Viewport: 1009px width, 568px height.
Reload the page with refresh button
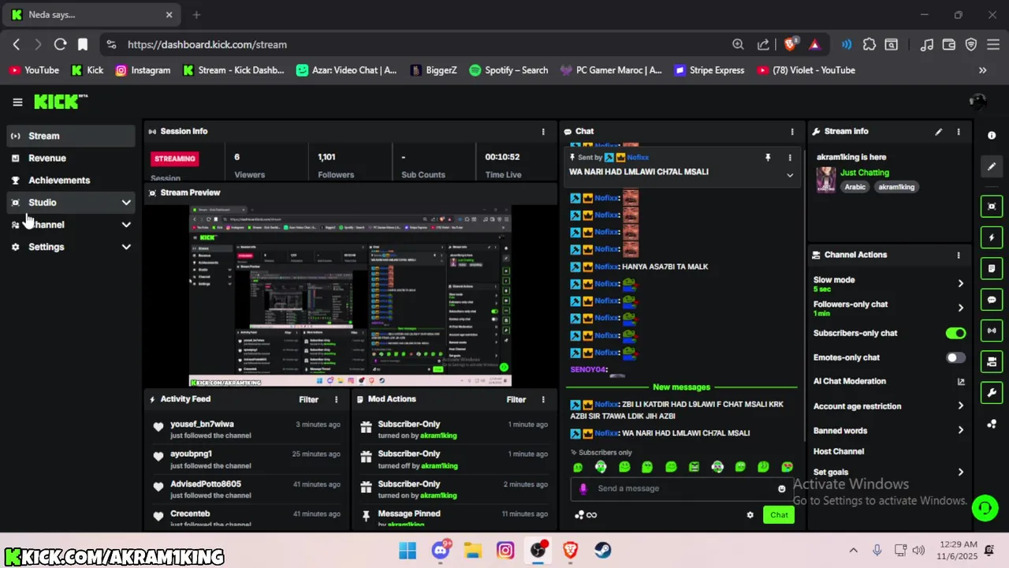pos(60,45)
